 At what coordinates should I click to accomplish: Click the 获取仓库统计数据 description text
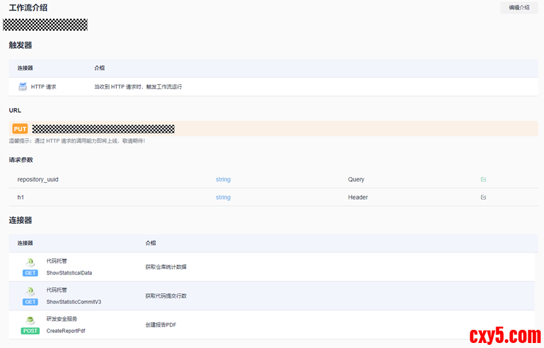click(x=165, y=267)
